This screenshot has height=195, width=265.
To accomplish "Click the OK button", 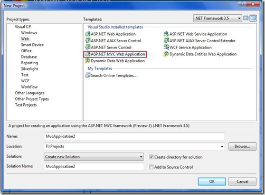I will click(x=212, y=181).
